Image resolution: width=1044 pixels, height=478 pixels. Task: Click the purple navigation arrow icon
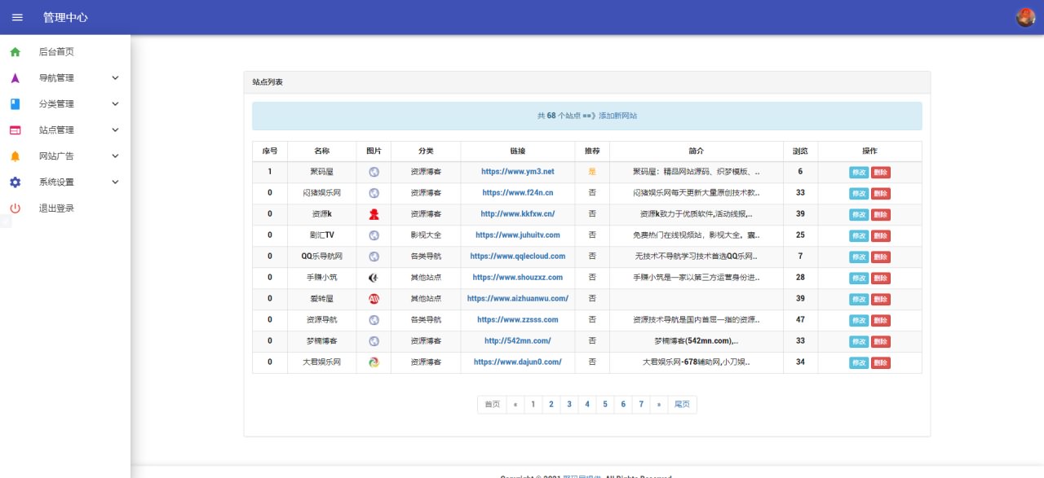click(15, 78)
